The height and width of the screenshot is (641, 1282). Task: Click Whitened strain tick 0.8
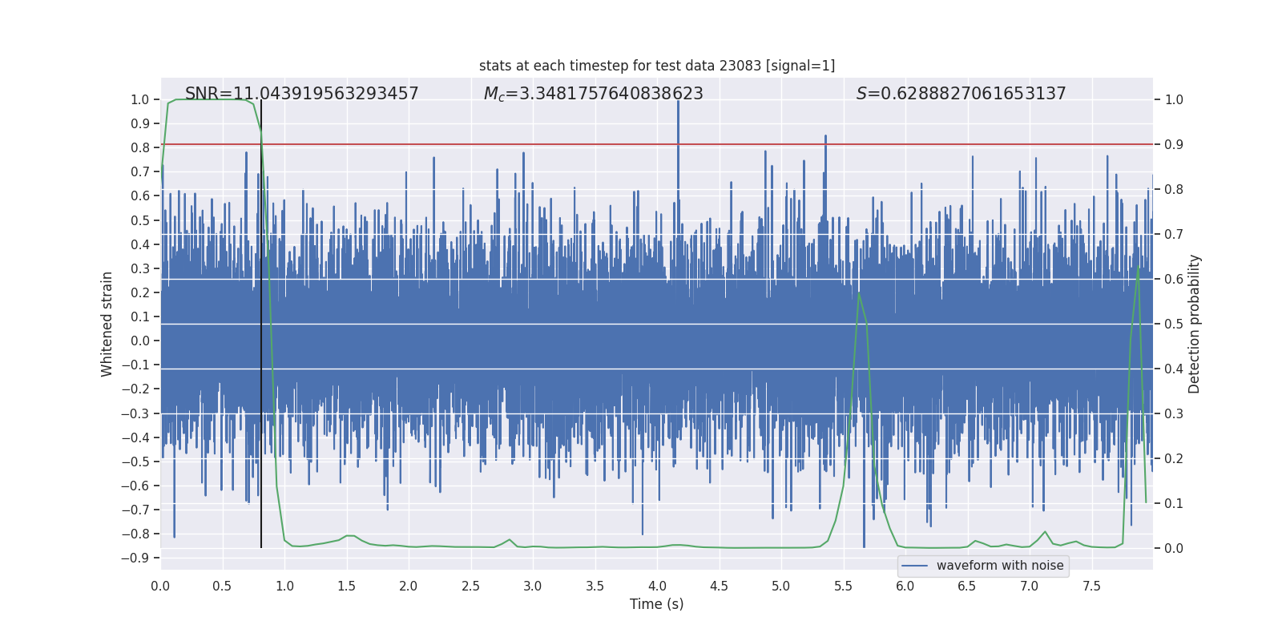pyautogui.click(x=140, y=147)
